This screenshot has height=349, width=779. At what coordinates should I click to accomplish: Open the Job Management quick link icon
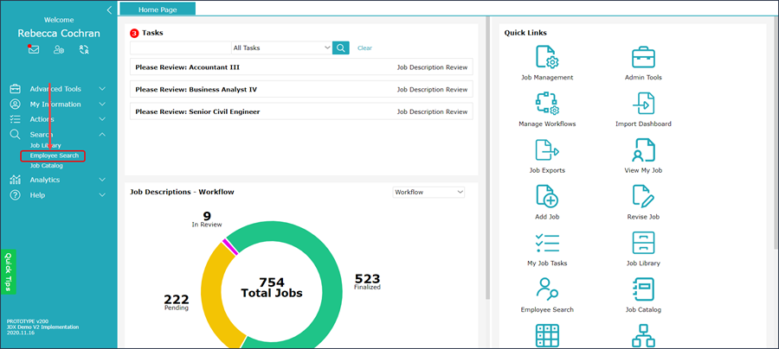point(547,58)
